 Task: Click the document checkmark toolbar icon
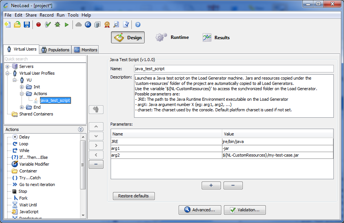(126, 25)
